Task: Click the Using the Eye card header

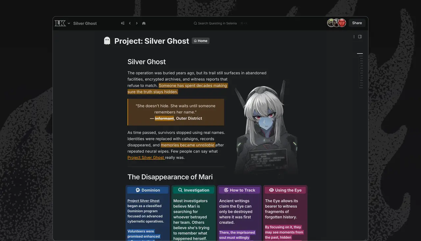Action: pos(285,190)
